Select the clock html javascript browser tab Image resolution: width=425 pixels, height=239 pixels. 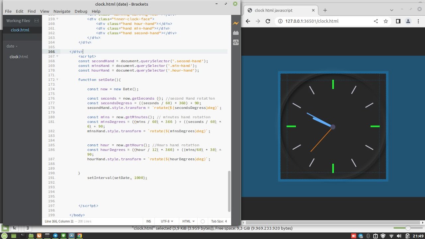[x=282, y=10]
